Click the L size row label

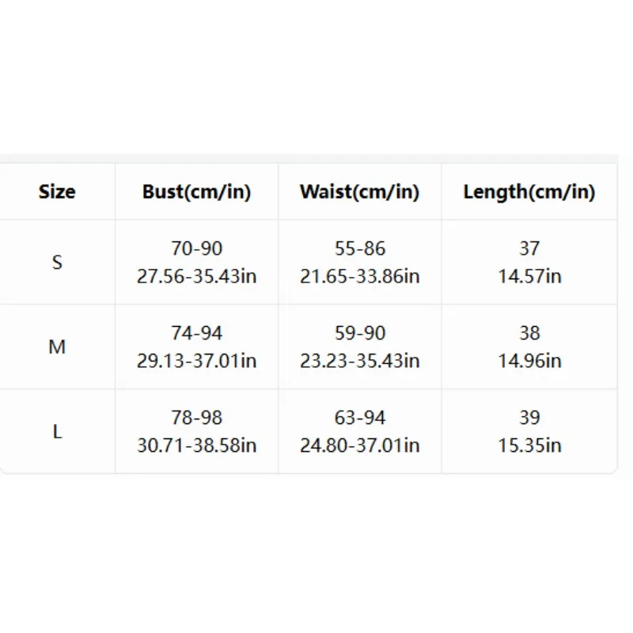[x=57, y=431]
